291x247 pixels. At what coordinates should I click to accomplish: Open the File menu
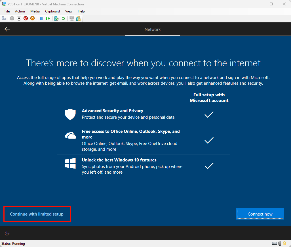coord(7,11)
